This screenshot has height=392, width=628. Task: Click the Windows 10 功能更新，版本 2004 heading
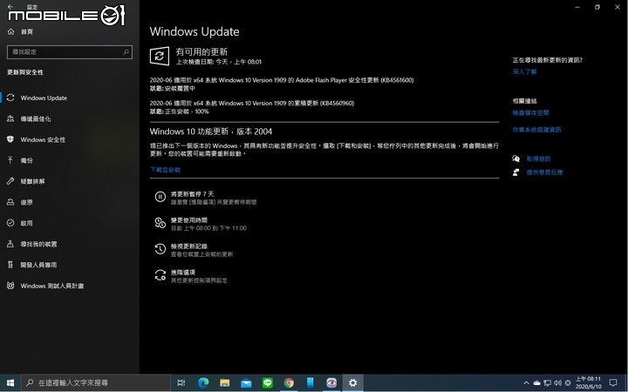(x=211, y=132)
